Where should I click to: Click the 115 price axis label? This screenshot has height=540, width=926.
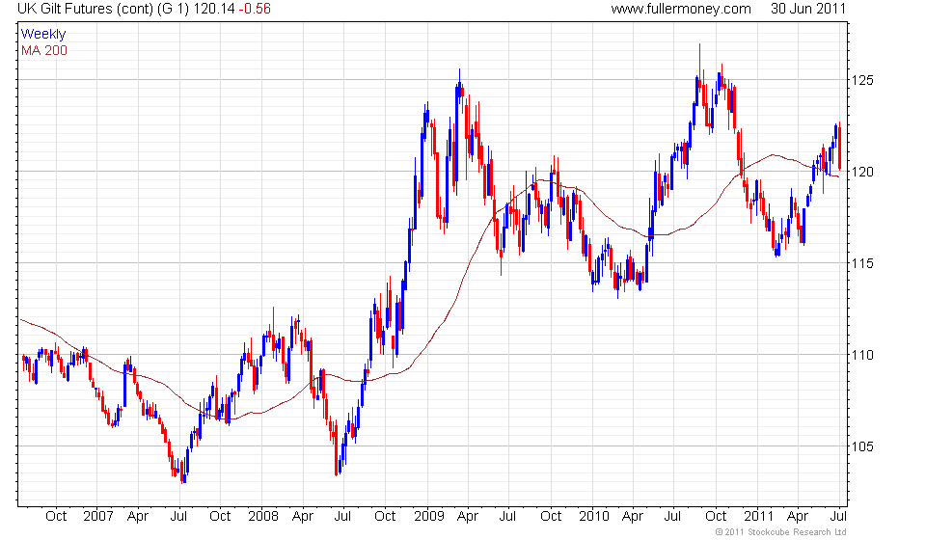point(862,263)
